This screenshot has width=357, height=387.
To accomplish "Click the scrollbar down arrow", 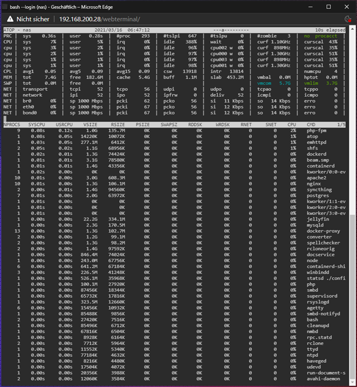I will (352, 383).
